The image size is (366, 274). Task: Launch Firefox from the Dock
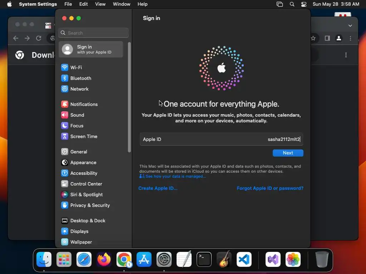click(104, 259)
